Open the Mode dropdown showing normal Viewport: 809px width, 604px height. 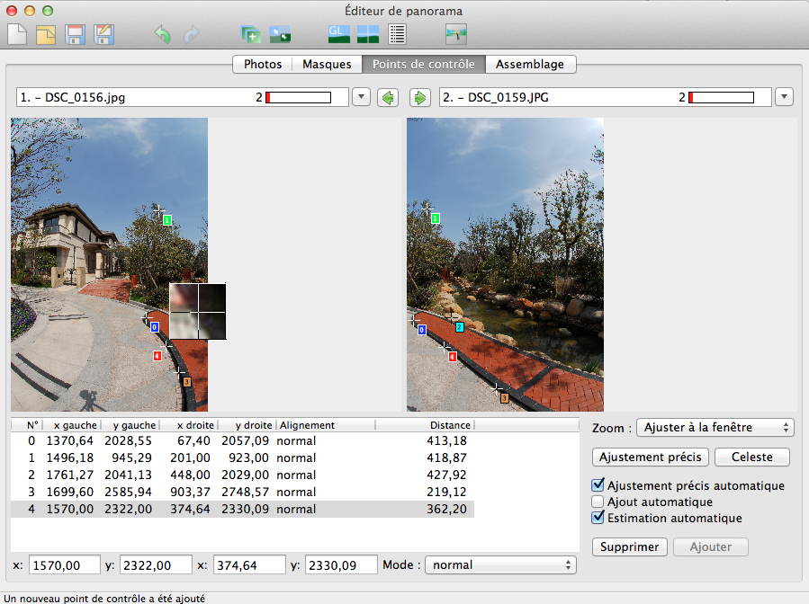tap(500, 565)
